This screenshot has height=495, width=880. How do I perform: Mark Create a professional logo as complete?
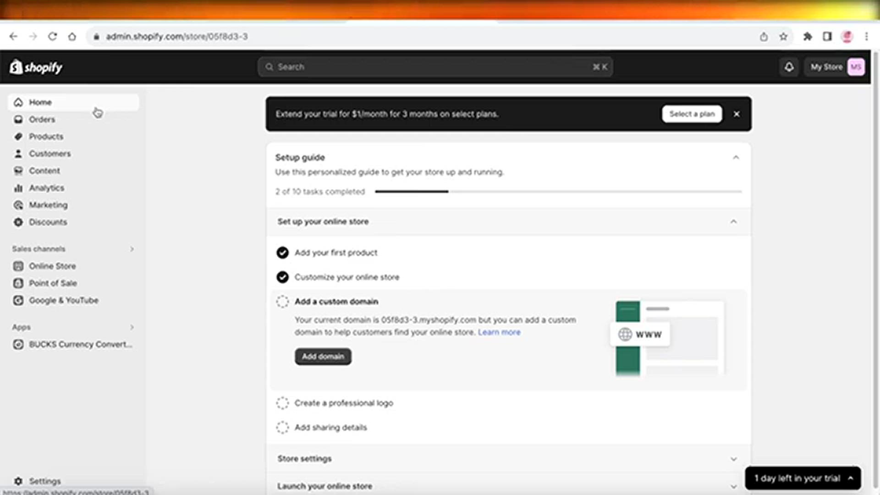pyautogui.click(x=282, y=403)
